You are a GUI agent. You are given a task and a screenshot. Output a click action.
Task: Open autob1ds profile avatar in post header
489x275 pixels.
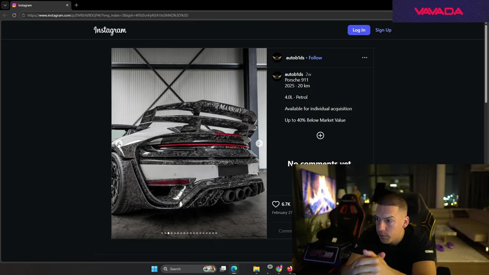(277, 58)
